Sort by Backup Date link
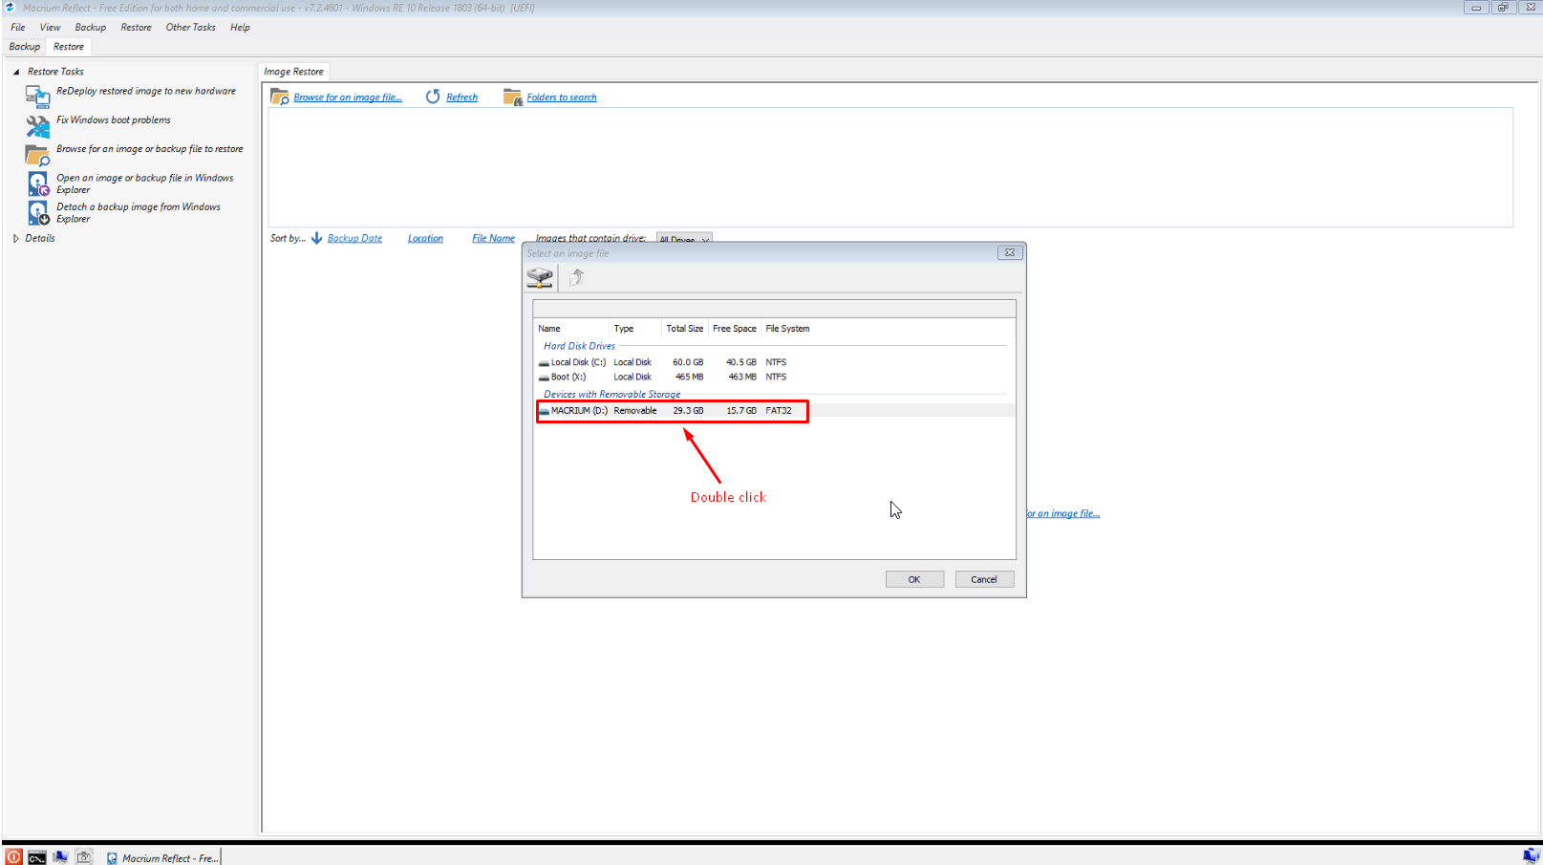The height and width of the screenshot is (865, 1543). [354, 238]
